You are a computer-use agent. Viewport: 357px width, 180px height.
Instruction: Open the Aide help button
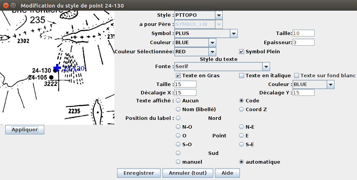[x=228, y=173]
